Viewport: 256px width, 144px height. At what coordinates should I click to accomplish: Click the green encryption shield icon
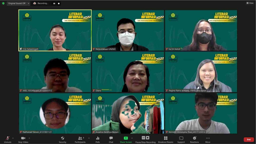click(3, 3)
